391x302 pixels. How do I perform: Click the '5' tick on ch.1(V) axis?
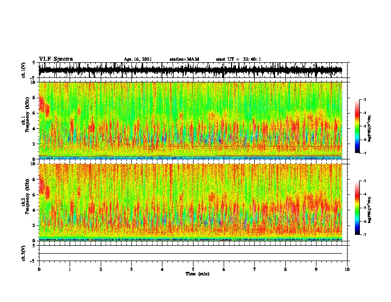(x=34, y=63)
